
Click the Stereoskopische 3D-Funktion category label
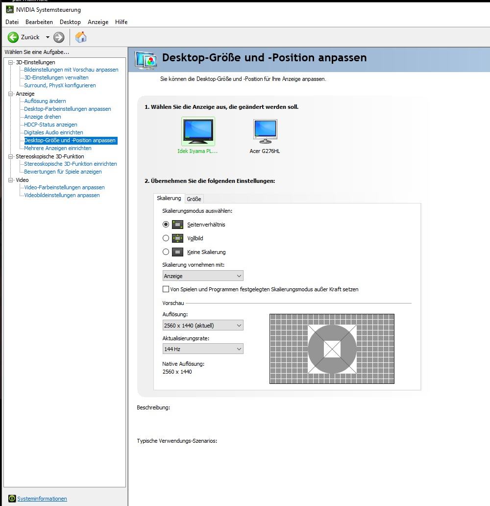click(x=50, y=156)
